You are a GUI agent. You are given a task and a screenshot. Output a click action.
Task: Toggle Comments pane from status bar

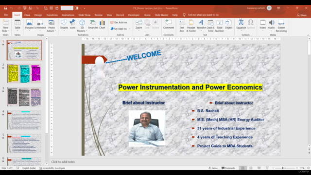point(228,168)
